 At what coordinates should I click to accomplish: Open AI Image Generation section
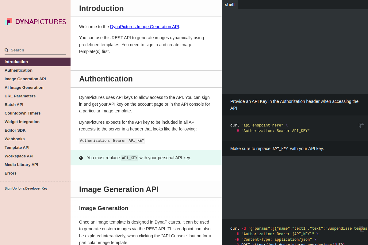tap(35, 88)
